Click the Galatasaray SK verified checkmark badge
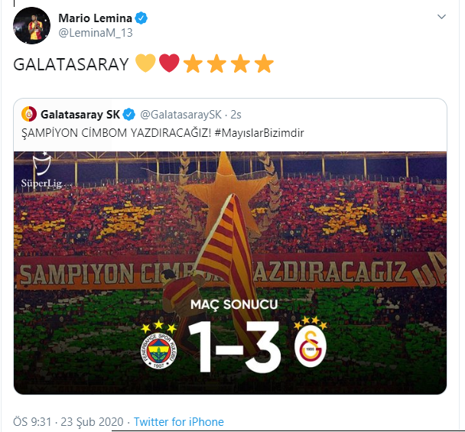The width and height of the screenshot is (465, 432). (x=129, y=115)
